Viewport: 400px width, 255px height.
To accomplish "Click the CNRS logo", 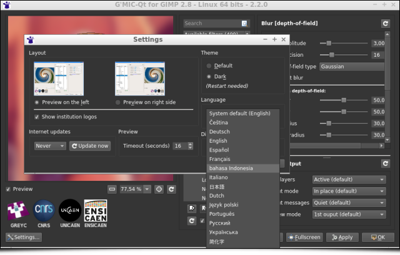I will coord(44,214).
